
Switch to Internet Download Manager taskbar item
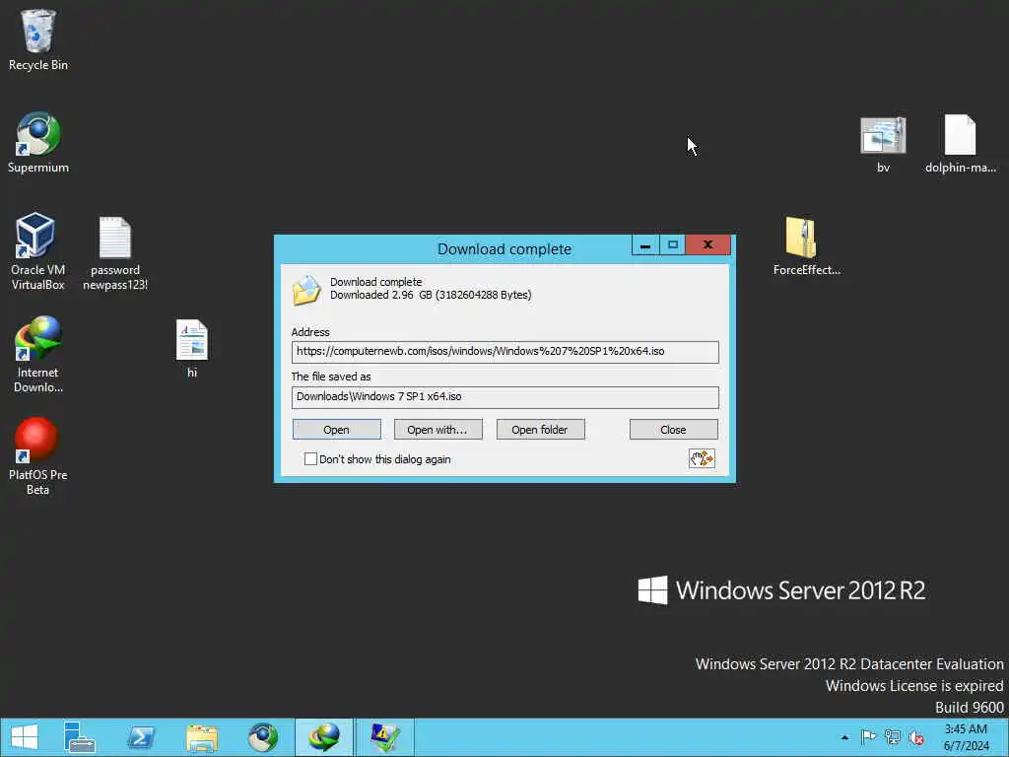[324, 737]
